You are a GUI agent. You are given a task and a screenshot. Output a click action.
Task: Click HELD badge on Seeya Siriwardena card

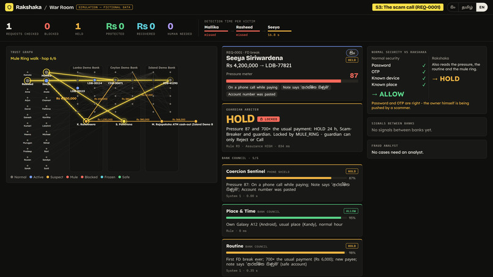coord(352,60)
